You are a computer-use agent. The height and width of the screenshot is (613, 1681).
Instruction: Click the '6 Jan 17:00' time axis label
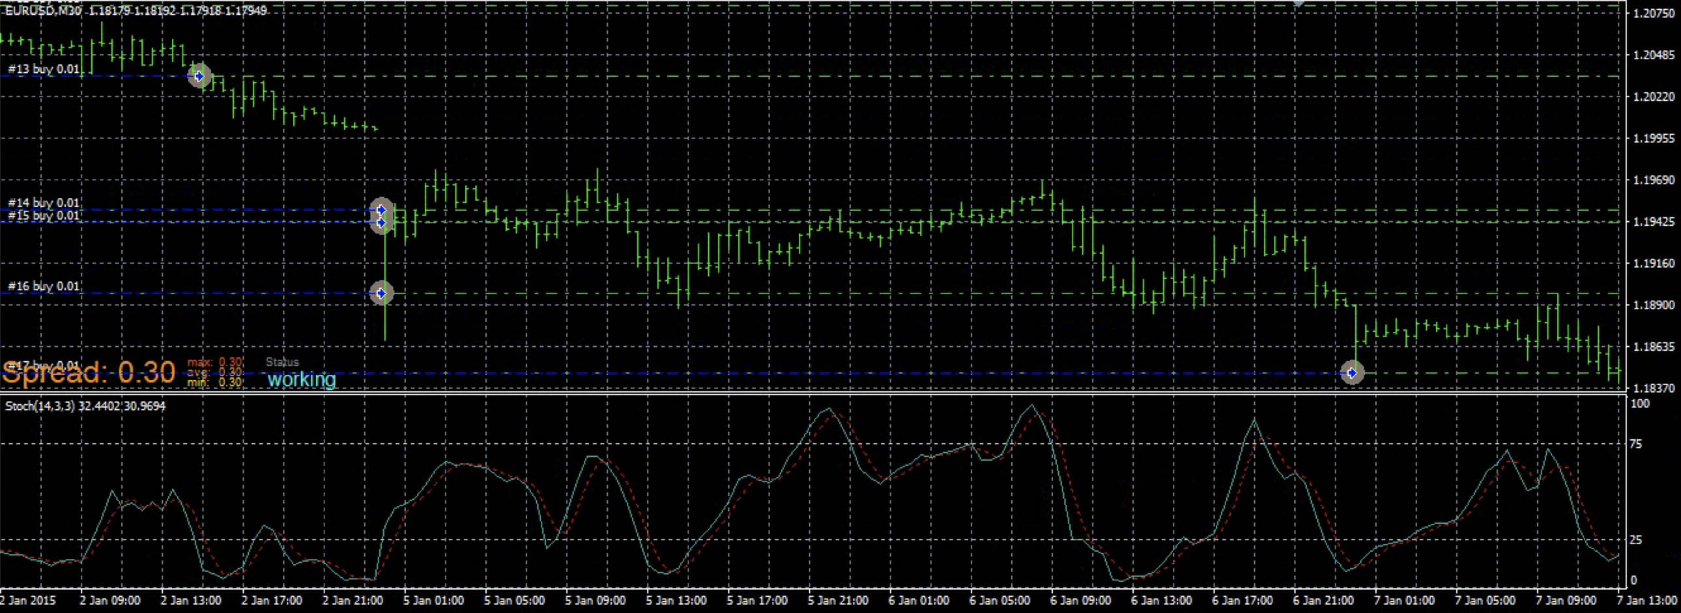[x=1243, y=600]
